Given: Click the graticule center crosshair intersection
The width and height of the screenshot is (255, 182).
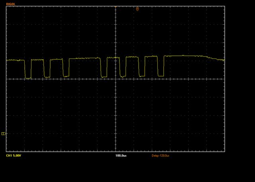Looking at the screenshot, I should (116, 79).
